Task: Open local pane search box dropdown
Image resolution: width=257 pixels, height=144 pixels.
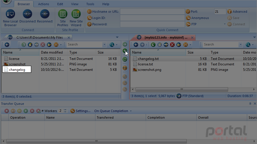Action: (x=104, y=45)
